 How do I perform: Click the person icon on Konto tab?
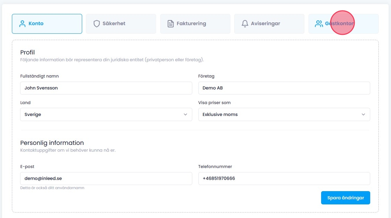click(x=22, y=24)
